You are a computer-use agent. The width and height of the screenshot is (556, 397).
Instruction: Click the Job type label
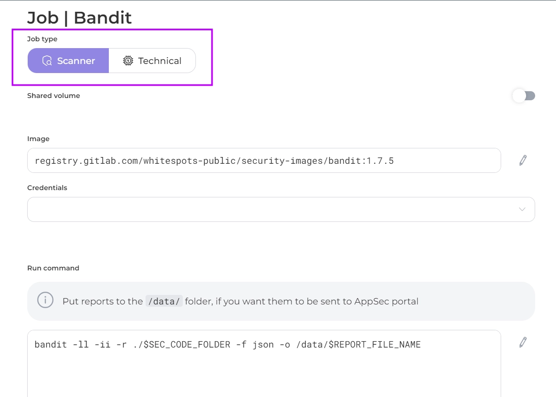click(x=42, y=39)
